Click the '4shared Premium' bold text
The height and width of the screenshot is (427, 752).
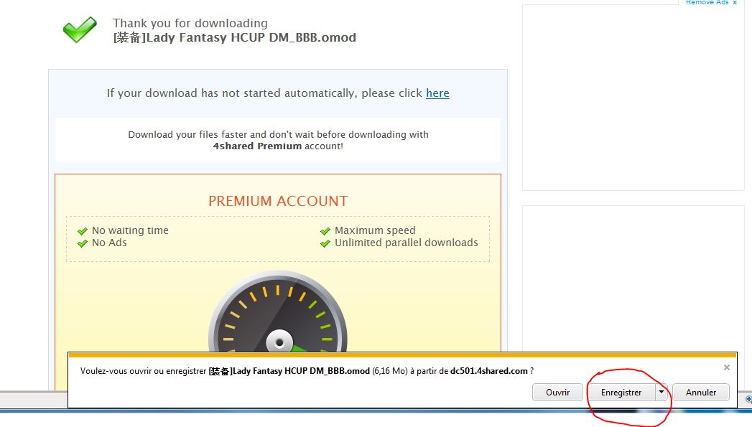coord(257,146)
